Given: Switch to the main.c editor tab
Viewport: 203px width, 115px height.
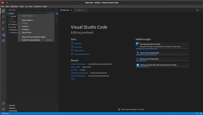Looking at the screenshot, I should coord(80,10).
